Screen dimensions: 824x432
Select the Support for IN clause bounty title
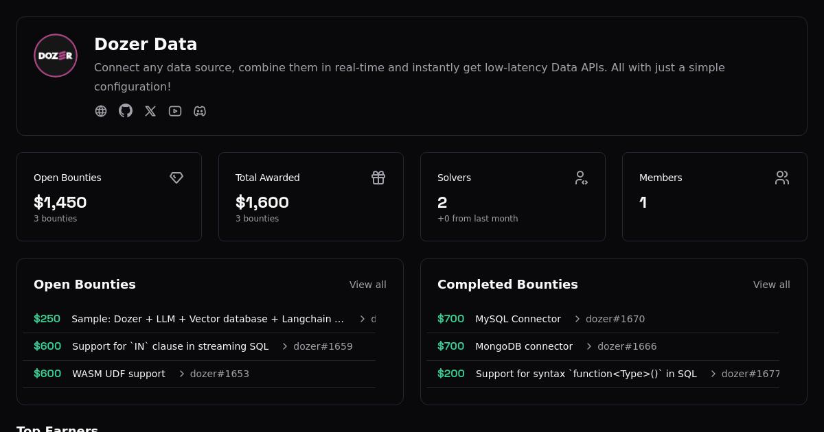point(170,346)
